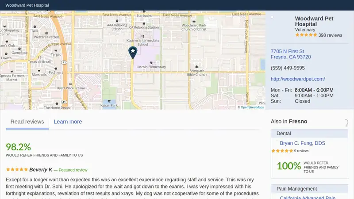Open California Advanced Pain listing link
The image size is (354, 199).
point(308,197)
